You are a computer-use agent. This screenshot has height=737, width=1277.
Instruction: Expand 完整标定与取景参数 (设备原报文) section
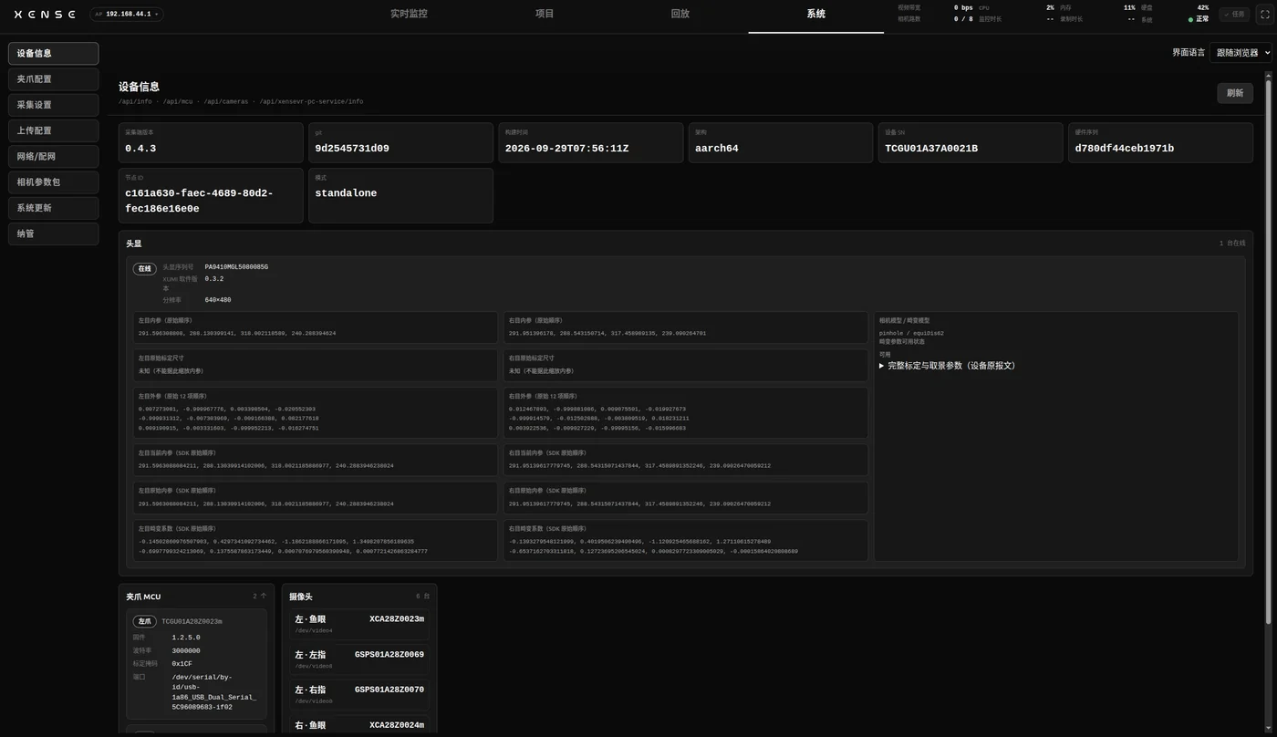point(947,366)
